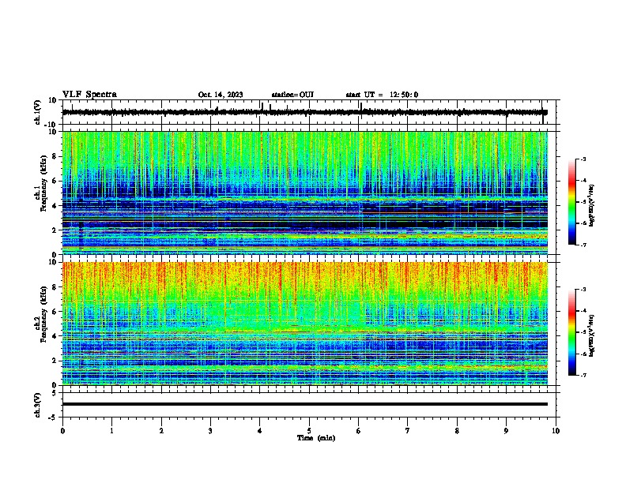Click the 'ch.1(V)' waveform axis label
626x483 pixels.
pyautogui.click(x=38, y=112)
